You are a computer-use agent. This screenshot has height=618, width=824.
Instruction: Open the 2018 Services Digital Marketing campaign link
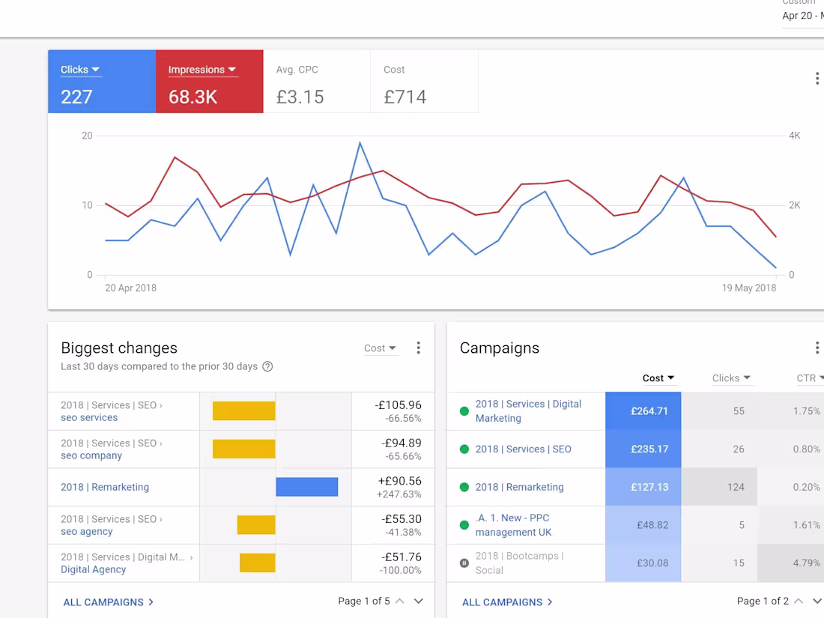(528, 411)
